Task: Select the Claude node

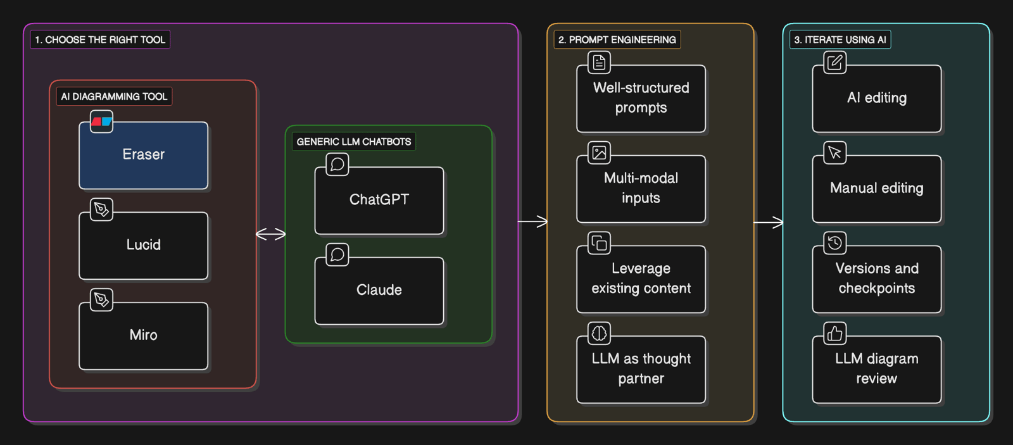Action: click(x=379, y=291)
